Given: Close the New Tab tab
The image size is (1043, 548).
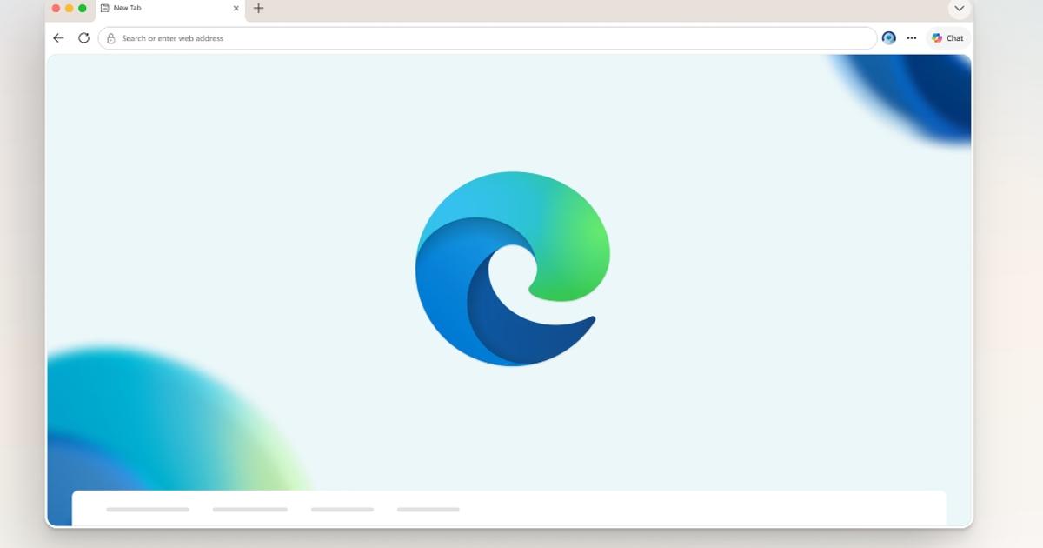Looking at the screenshot, I should click(x=236, y=9).
